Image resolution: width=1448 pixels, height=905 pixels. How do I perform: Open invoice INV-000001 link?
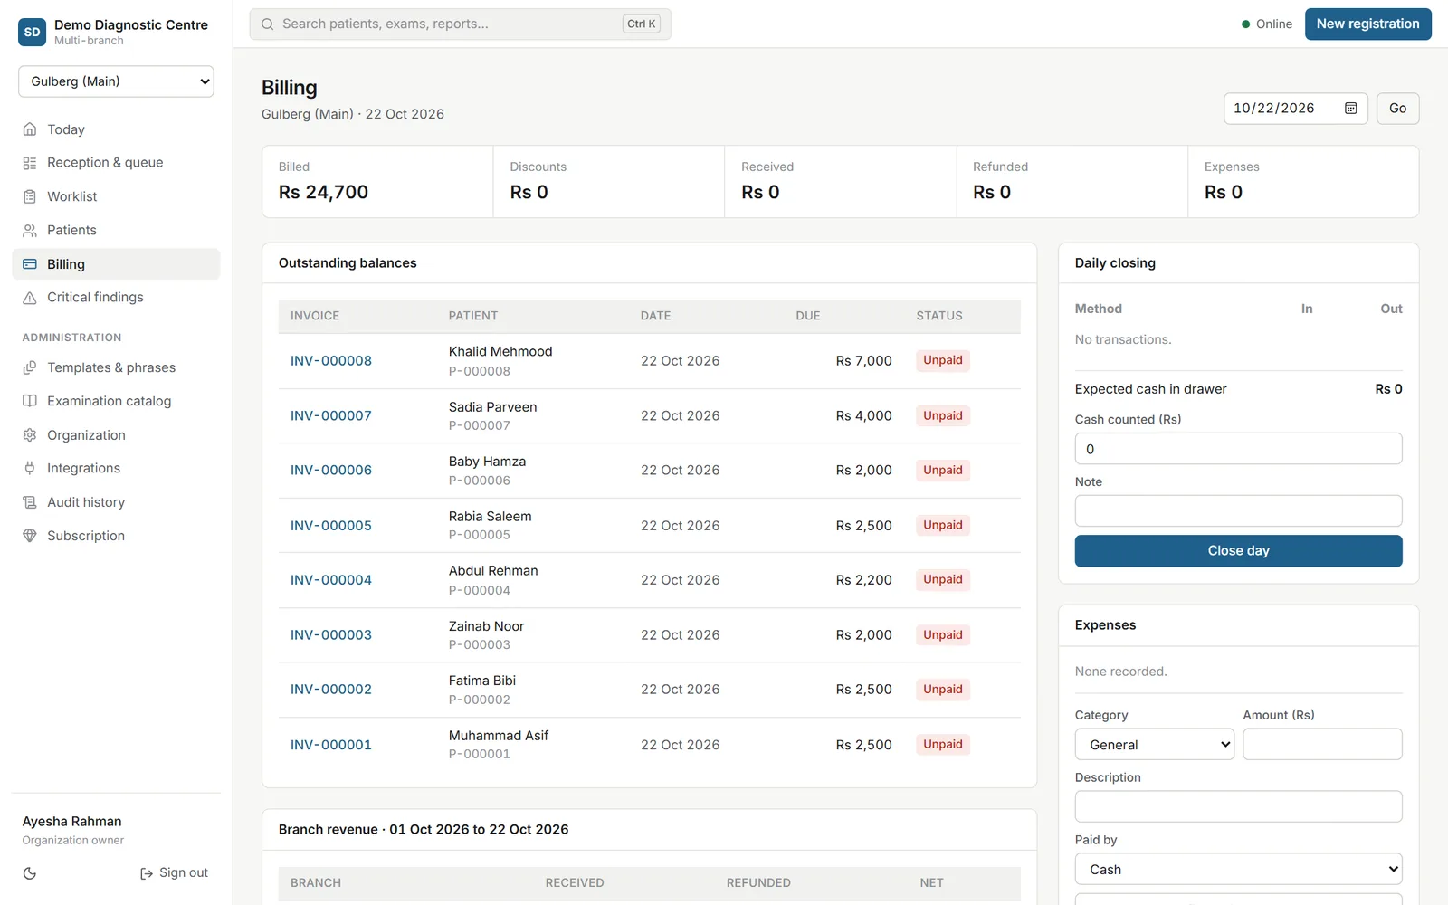331,745
